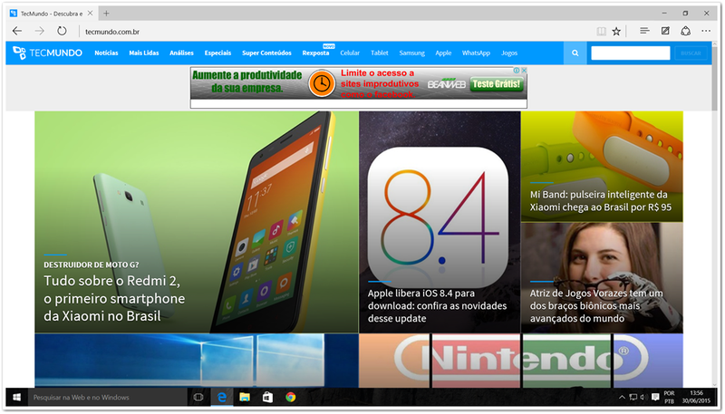Show hidden tray icons chevron
725x414 pixels.
622,398
